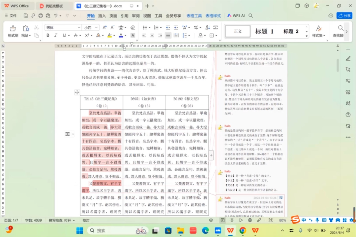Toggle spell check (拼写检查) in status bar

click(x=62, y=221)
